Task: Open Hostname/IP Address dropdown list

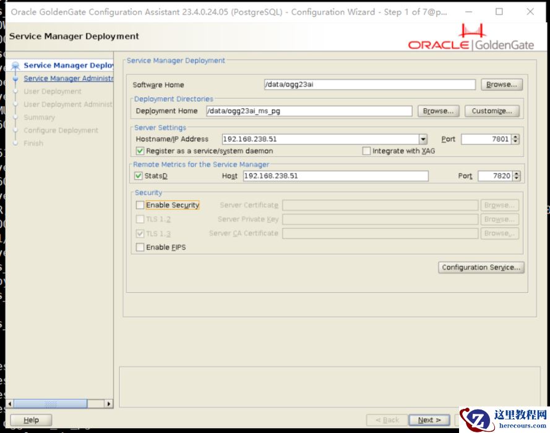Action: click(423, 140)
